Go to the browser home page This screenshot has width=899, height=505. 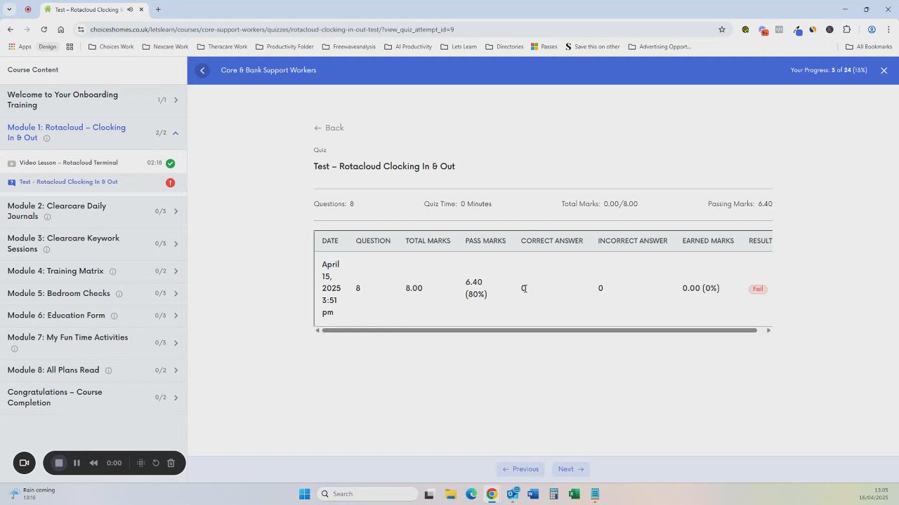61,29
